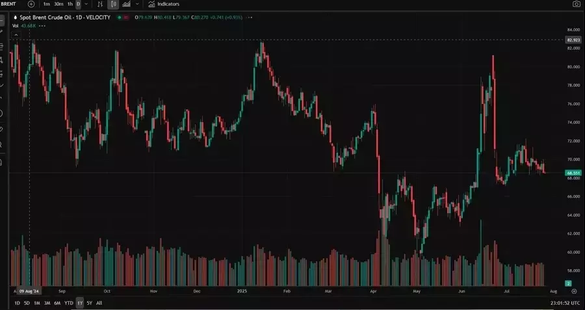Expand the chart style dropdown arrow
The height and width of the screenshot is (310, 585).
[137, 4]
